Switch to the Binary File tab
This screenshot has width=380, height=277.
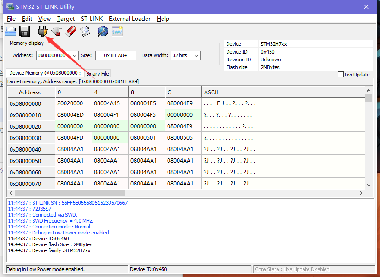pos(98,74)
